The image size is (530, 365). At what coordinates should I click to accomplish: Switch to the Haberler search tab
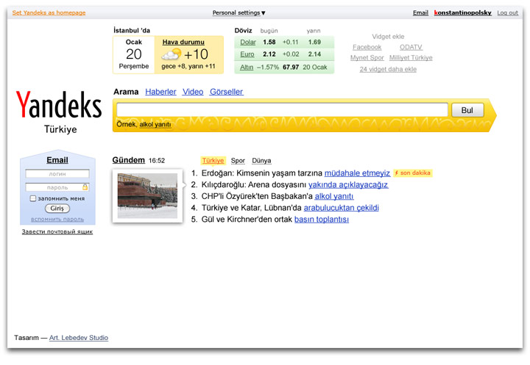pos(160,92)
